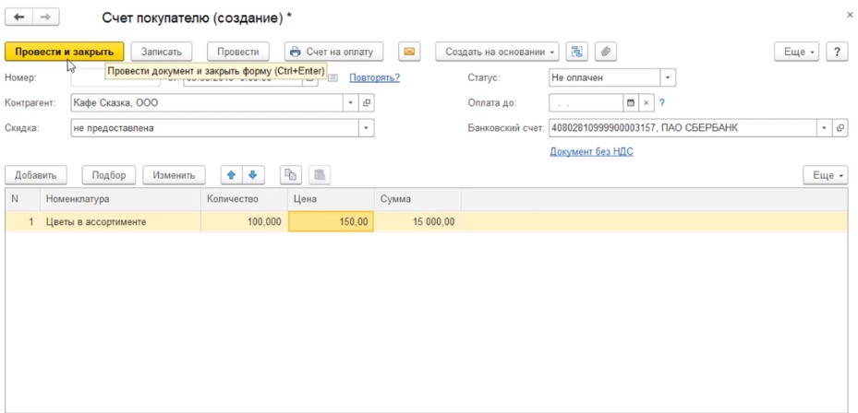858x413 pixels.
Task: Click the forward navigation arrow
Action: pyautogui.click(x=44, y=18)
